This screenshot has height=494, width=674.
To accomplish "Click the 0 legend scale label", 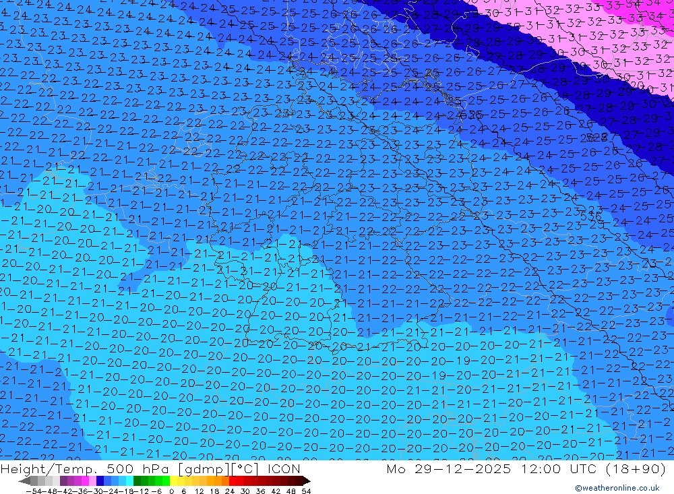I will point(171,491).
